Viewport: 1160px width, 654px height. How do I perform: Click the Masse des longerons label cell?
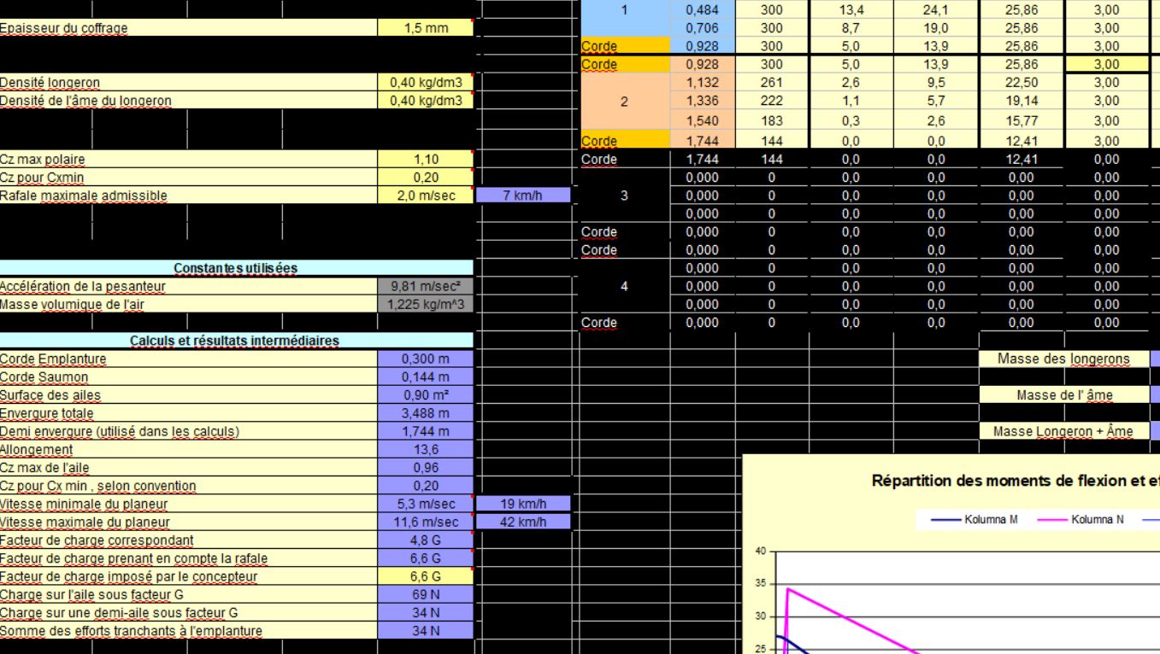(x=1064, y=359)
